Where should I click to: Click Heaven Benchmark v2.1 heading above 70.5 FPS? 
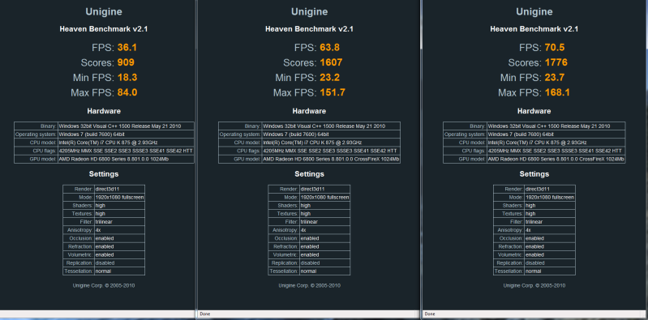(x=534, y=29)
